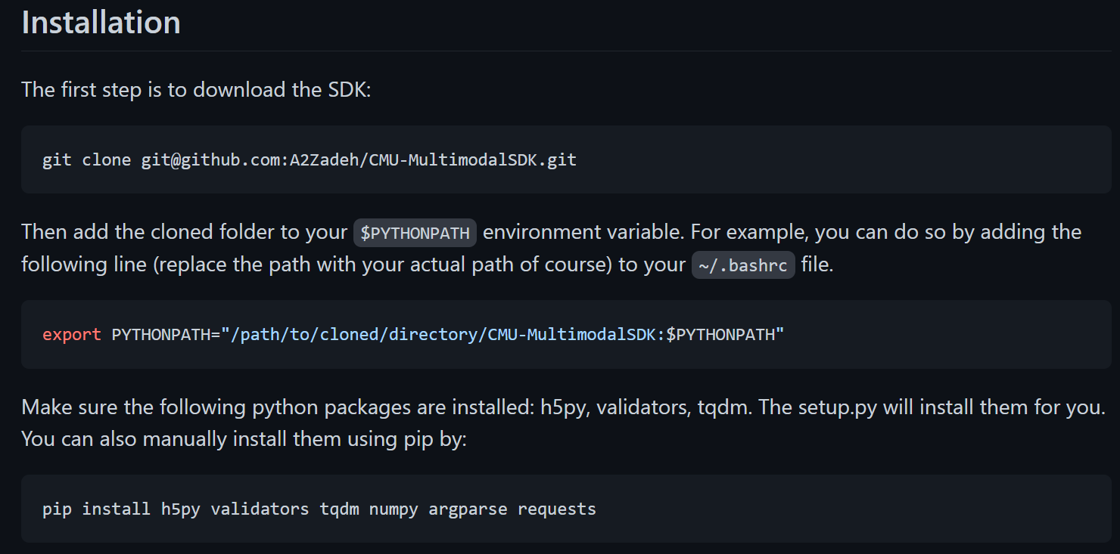Click validators in the pip install command

click(260, 509)
